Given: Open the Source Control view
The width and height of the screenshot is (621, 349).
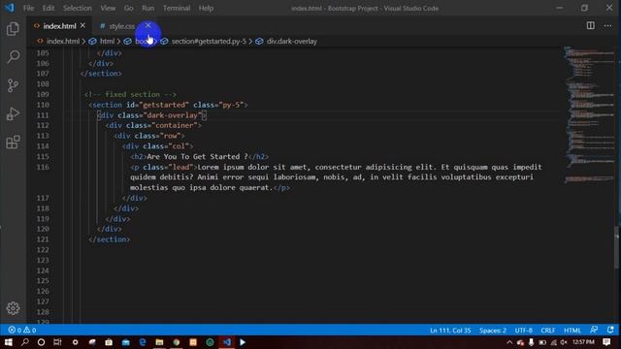Looking at the screenshot, I should point(13,85).
